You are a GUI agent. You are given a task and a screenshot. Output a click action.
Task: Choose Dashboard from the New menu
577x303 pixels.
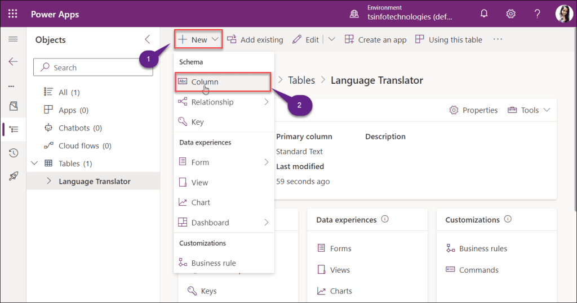224,223
